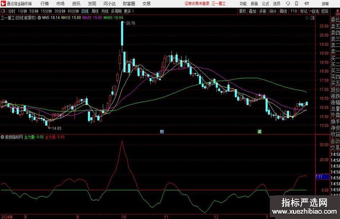Toggle the right panel icon above chart

(x=312, y=18)
